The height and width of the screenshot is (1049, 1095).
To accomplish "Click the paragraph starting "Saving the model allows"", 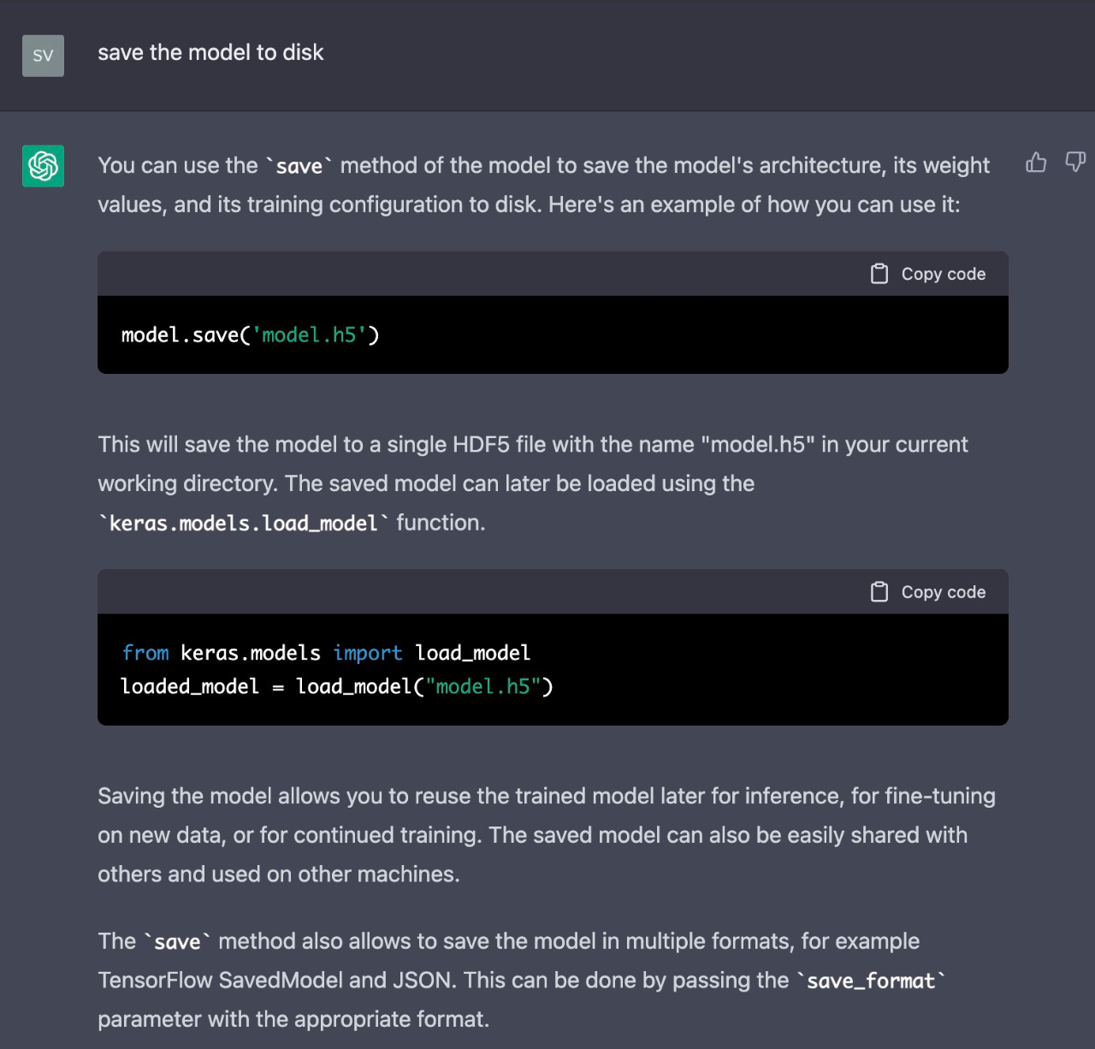I will pyautogui.click(x=546, y=835).
